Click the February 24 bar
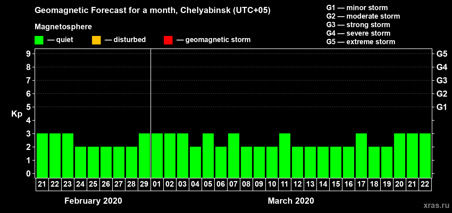Screen dimensions: 452x213 81,162
